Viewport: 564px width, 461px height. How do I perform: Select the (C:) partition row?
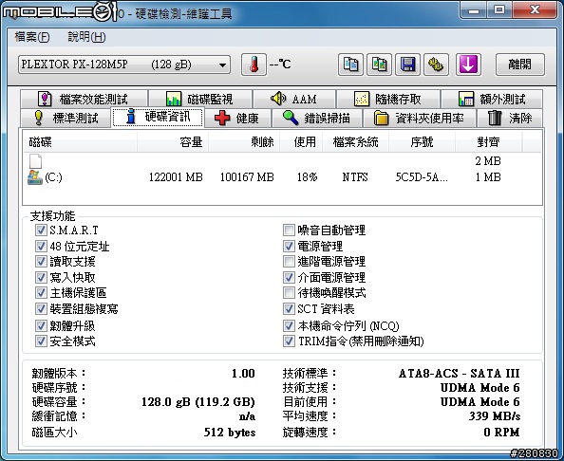(282, 177)
